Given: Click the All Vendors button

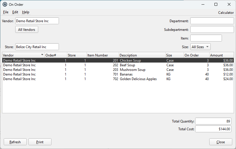Looking at the screenshot, I should [27, 30].
